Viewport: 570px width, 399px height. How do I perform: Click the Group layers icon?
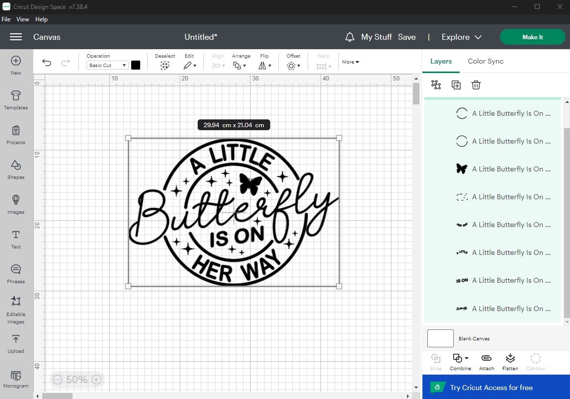point(436,84)
